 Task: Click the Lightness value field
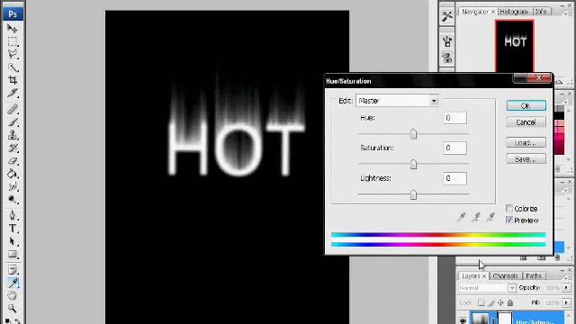click(454, 178)
